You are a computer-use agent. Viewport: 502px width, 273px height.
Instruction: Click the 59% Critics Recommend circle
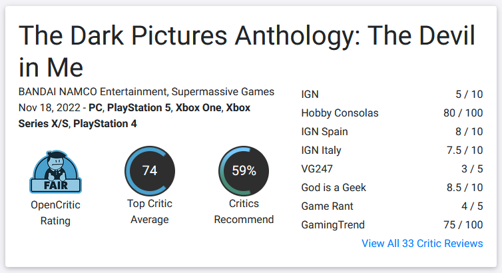coord(244,171)
